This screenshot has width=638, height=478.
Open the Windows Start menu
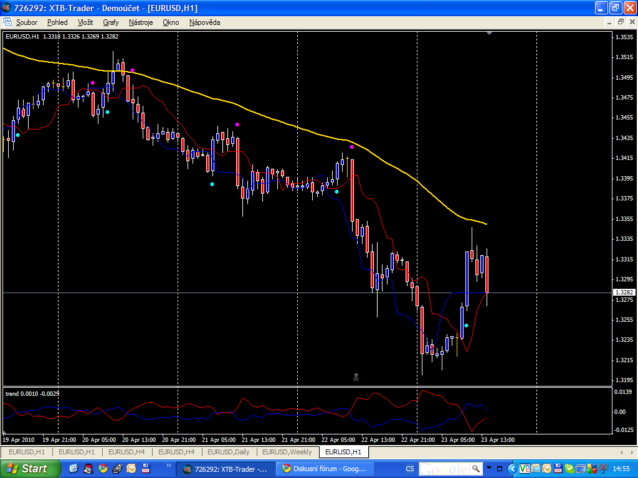tap(30, 469)
